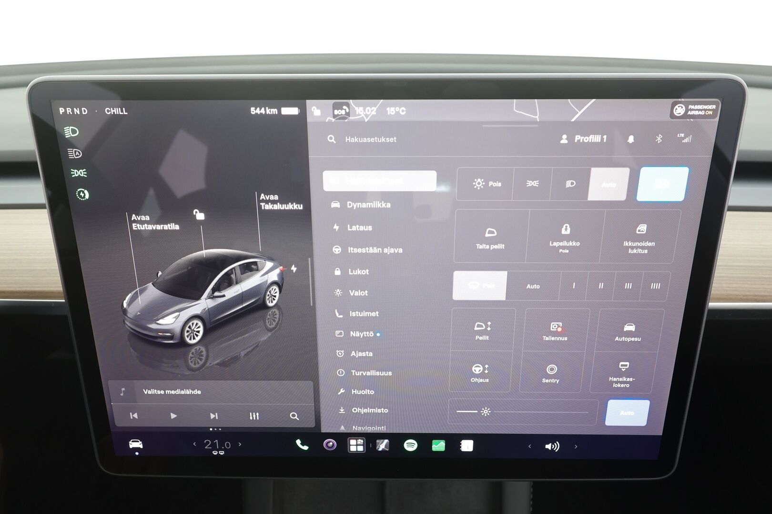Increase cabin temperature with right arrow

coord(240,444)
